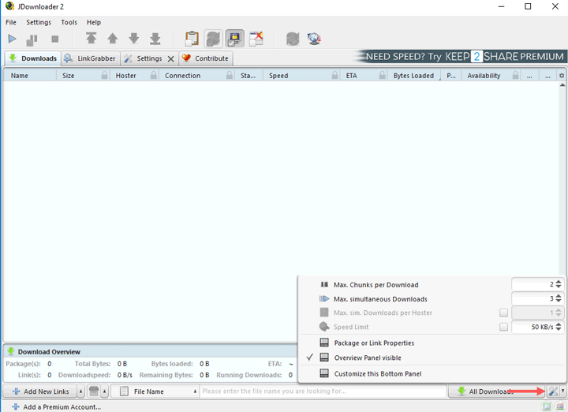568x412 pixels.
Task: Toggle Overview Panel visible option
Action: click(x=368, y=358)
